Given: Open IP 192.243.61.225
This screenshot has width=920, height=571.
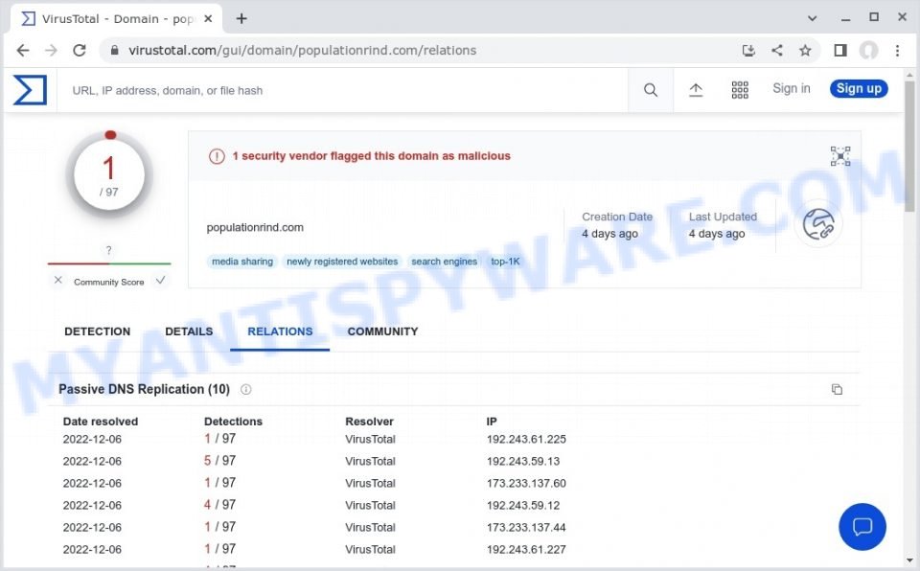Looking at the screenshot, I should pyautogui.click(x=526, y=439).
